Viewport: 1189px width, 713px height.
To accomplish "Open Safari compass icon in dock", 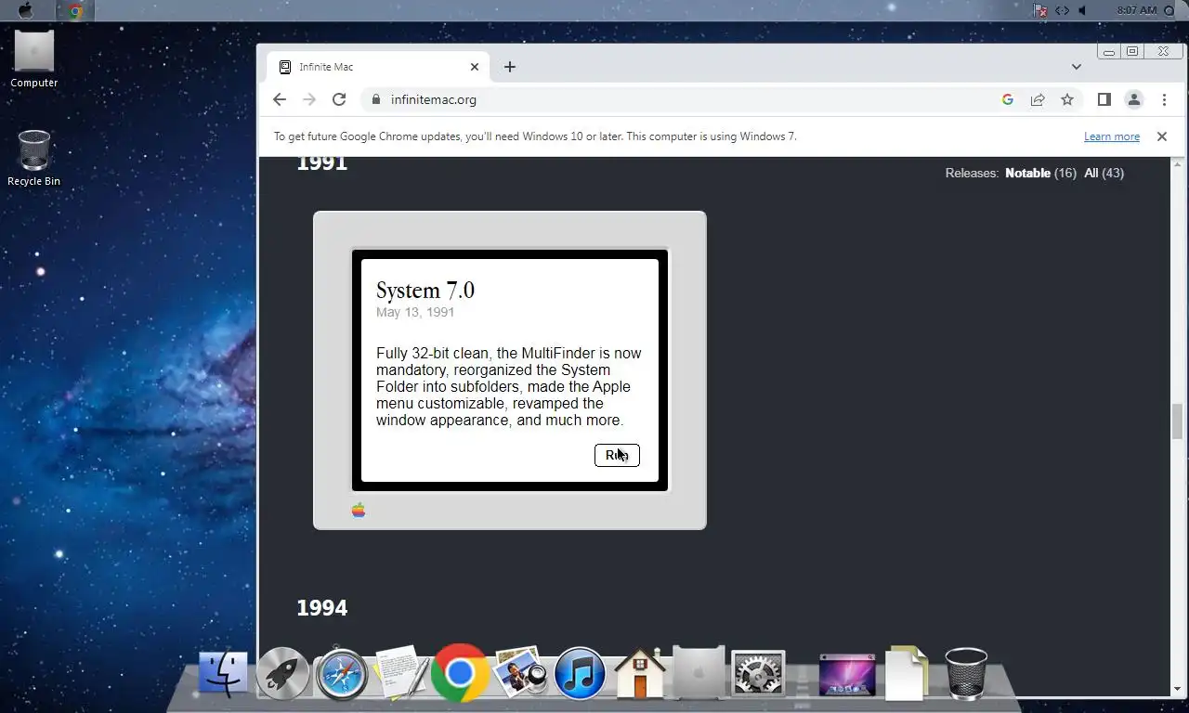I will pyautogui.click(x=341, y=673).
